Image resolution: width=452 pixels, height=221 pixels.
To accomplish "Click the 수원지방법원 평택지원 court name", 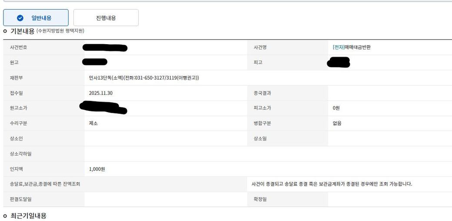I will point(60,31).
